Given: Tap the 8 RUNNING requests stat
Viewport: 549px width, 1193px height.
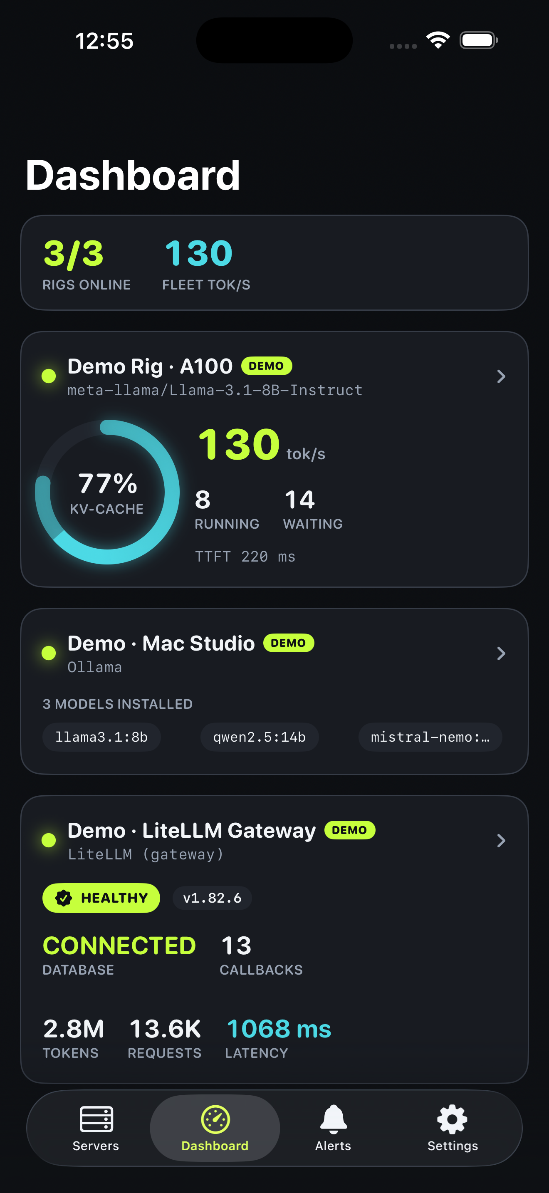Looking at the screenshot, I should point(227,509).
